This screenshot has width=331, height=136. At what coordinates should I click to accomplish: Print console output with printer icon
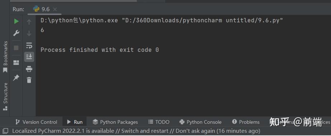[29, 69]
